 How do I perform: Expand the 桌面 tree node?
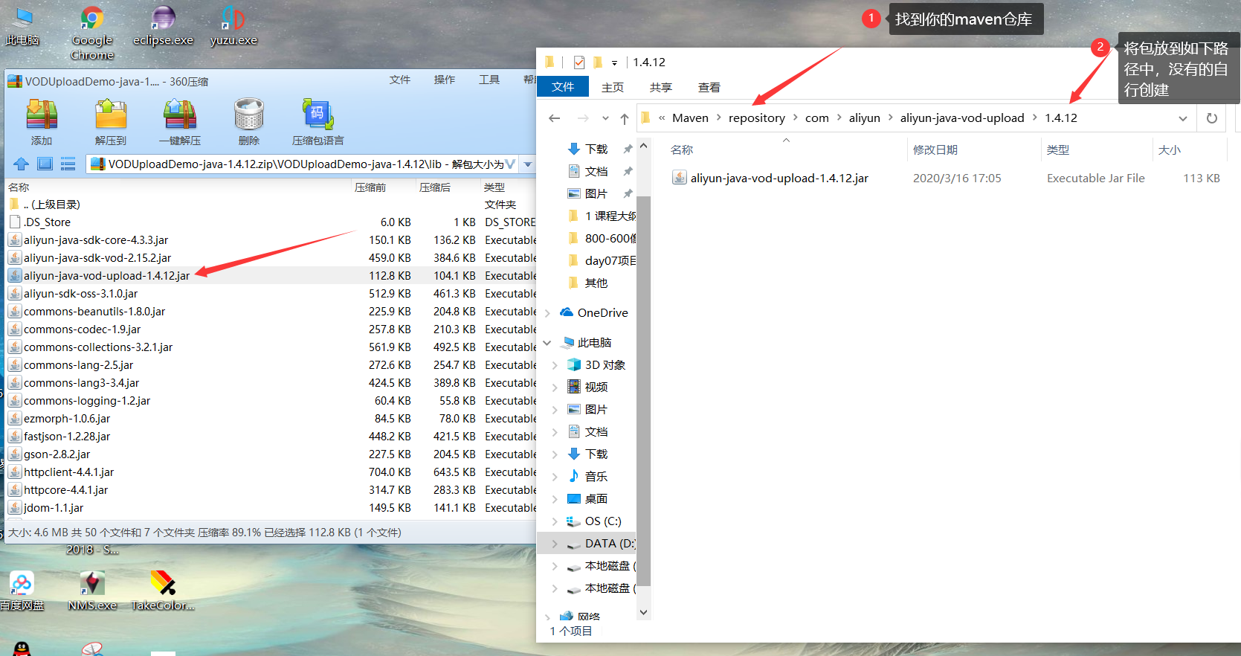(x=555, y=499)
